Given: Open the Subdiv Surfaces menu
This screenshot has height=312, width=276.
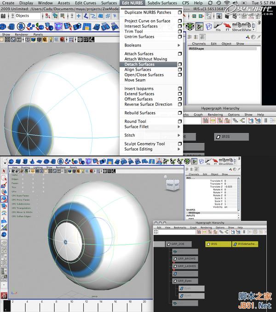Looking at the screenshot, I should [x=162, y=3].
